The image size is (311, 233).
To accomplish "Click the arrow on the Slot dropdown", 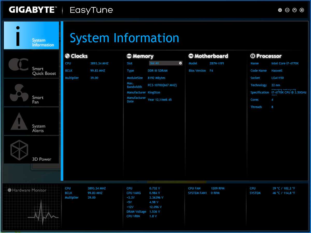I will (180, 63).
